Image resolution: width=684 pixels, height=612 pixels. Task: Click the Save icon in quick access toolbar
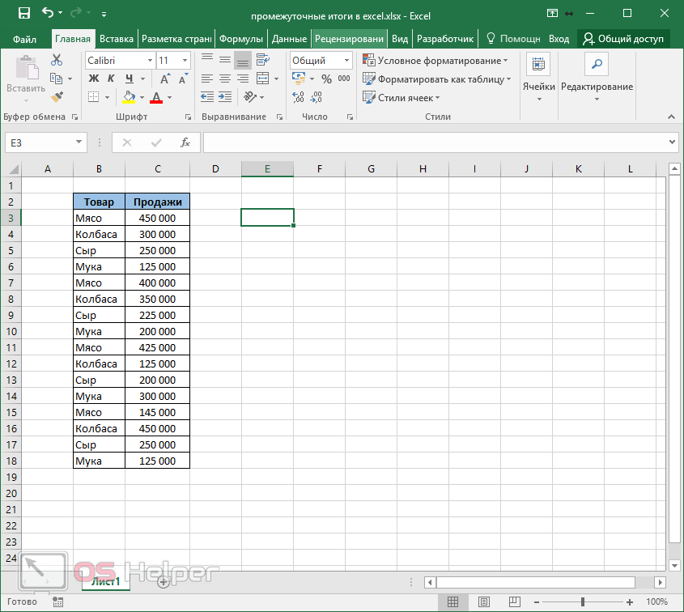tap(24, 13)
